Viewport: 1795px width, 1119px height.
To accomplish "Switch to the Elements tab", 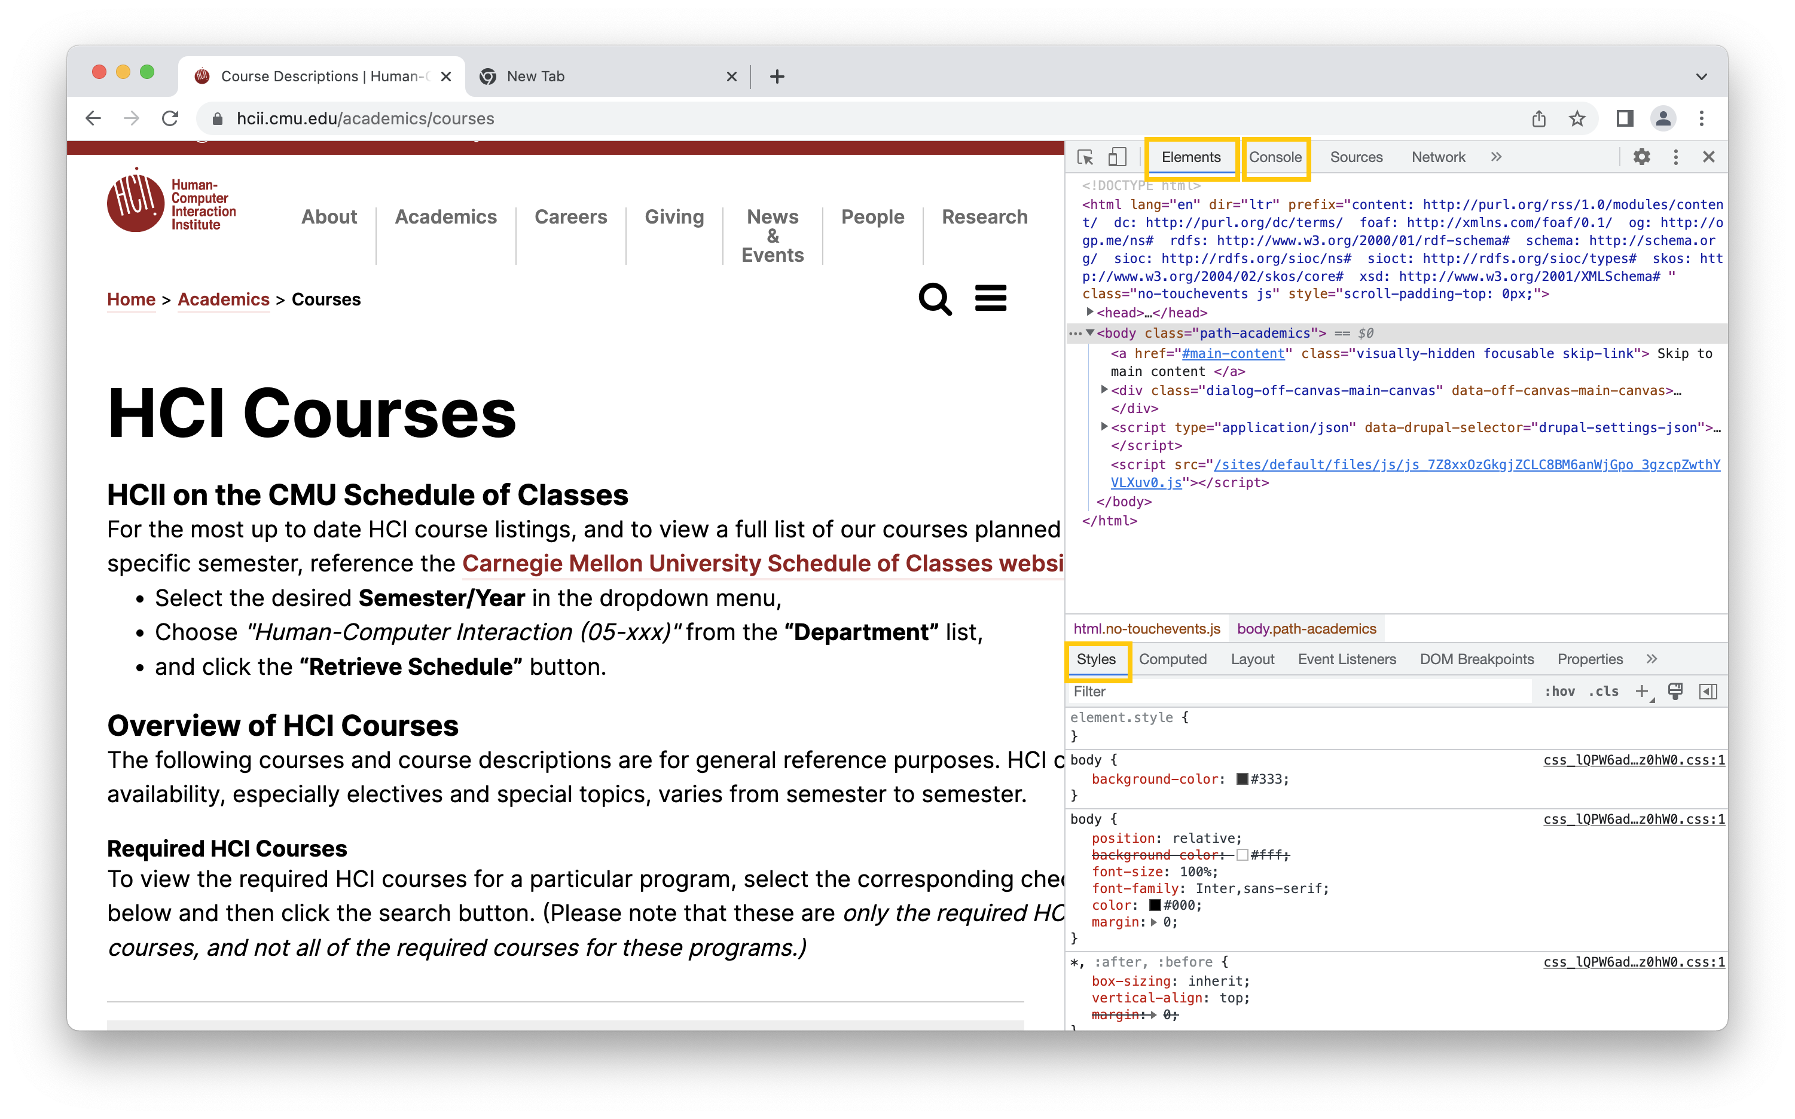I will (x=1190, y=157).
